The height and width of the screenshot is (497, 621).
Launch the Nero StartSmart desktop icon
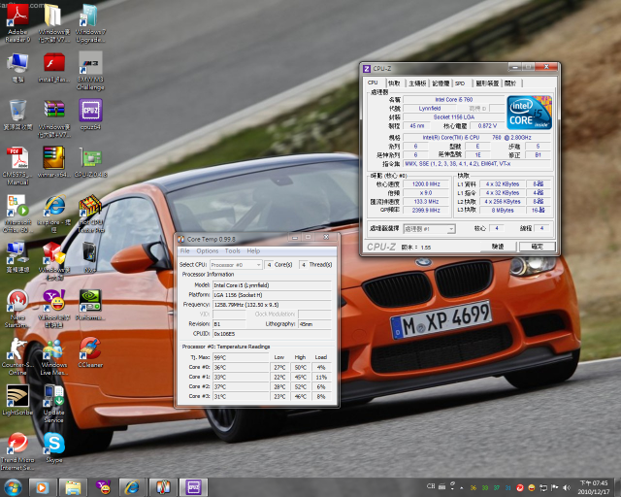coord(17,309)
